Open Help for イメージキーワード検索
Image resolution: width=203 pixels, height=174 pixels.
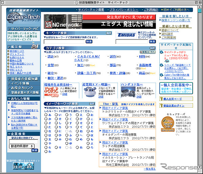pos(92,104)
